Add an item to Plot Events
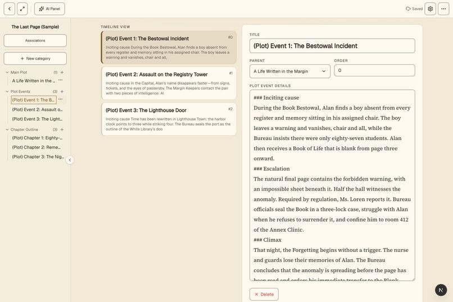Viewport: 453px width, 302px height. pos(62,91)
